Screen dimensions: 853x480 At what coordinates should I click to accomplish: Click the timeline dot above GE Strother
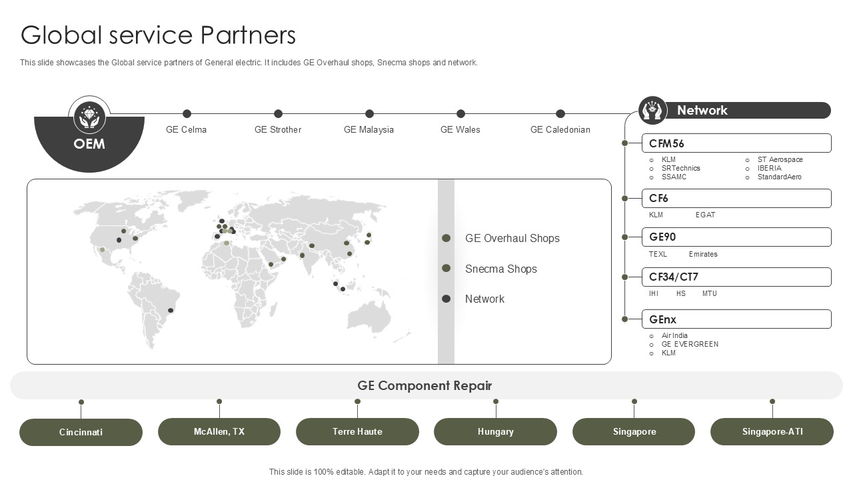pyautogui.click(x=278, y=114)
